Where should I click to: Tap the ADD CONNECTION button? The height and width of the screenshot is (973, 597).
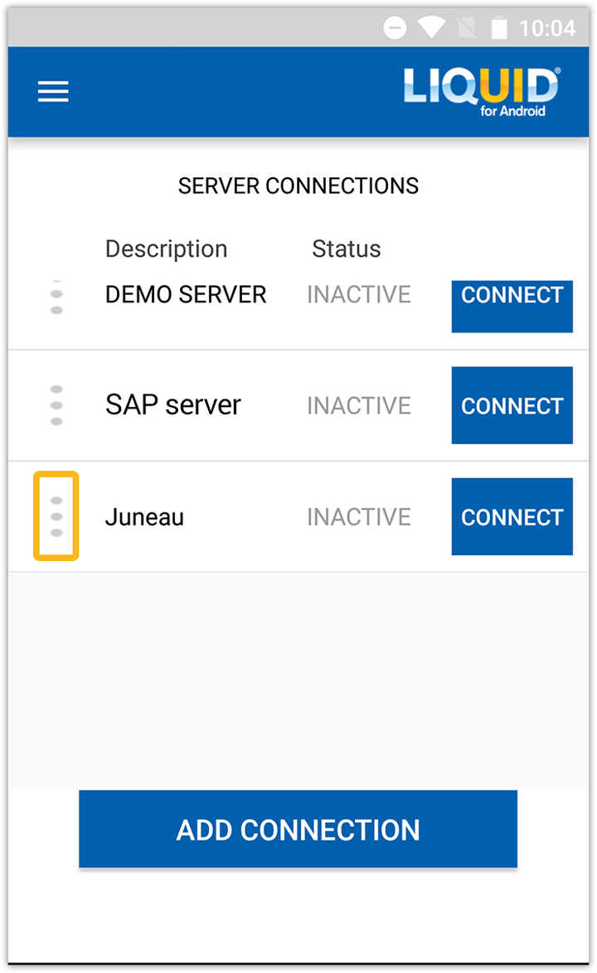(298, 829)
